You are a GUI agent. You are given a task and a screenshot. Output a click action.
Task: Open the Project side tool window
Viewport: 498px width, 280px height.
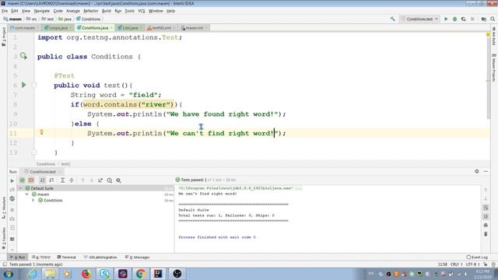(x=4, y=37)
